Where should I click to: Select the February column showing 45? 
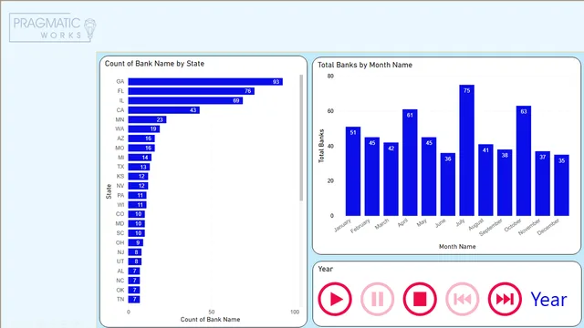coord(372,176)
